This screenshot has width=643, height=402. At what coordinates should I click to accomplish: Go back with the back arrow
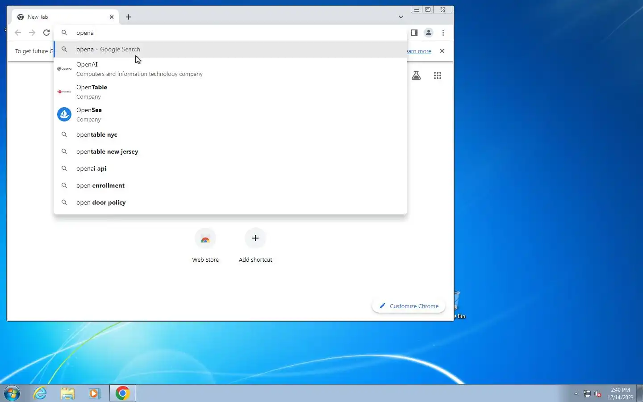18,33
